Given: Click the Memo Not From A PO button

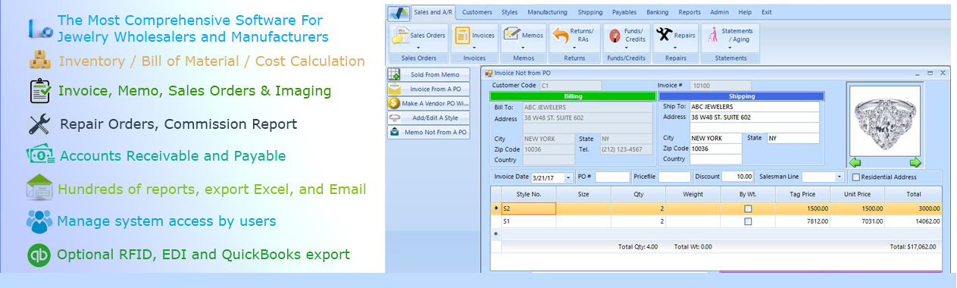Looking at the screenshot, I should click(x=428, y=132).
